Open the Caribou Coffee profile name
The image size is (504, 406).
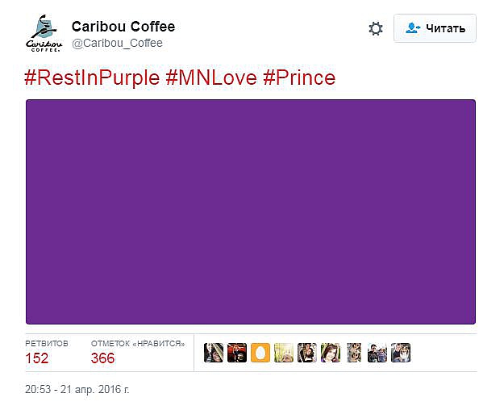pyautogui.click(x=123, y=27)
